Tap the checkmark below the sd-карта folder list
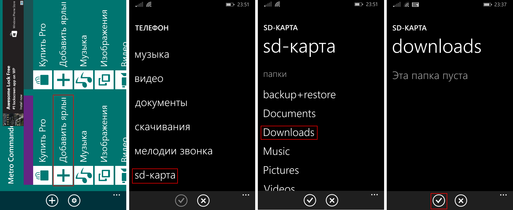 [x=310, y=201]
